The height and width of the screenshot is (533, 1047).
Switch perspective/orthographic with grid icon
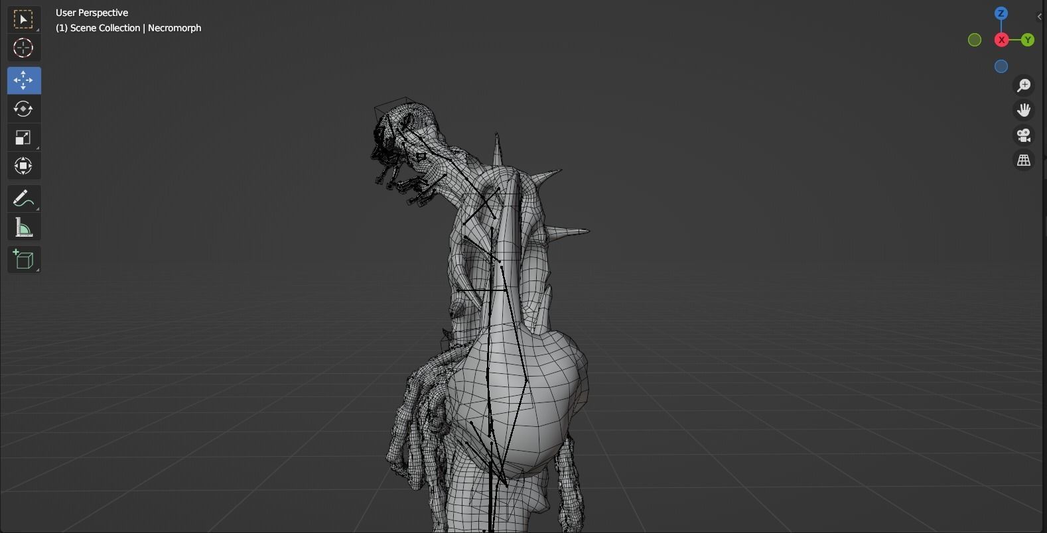click(x=1024, y=160)
